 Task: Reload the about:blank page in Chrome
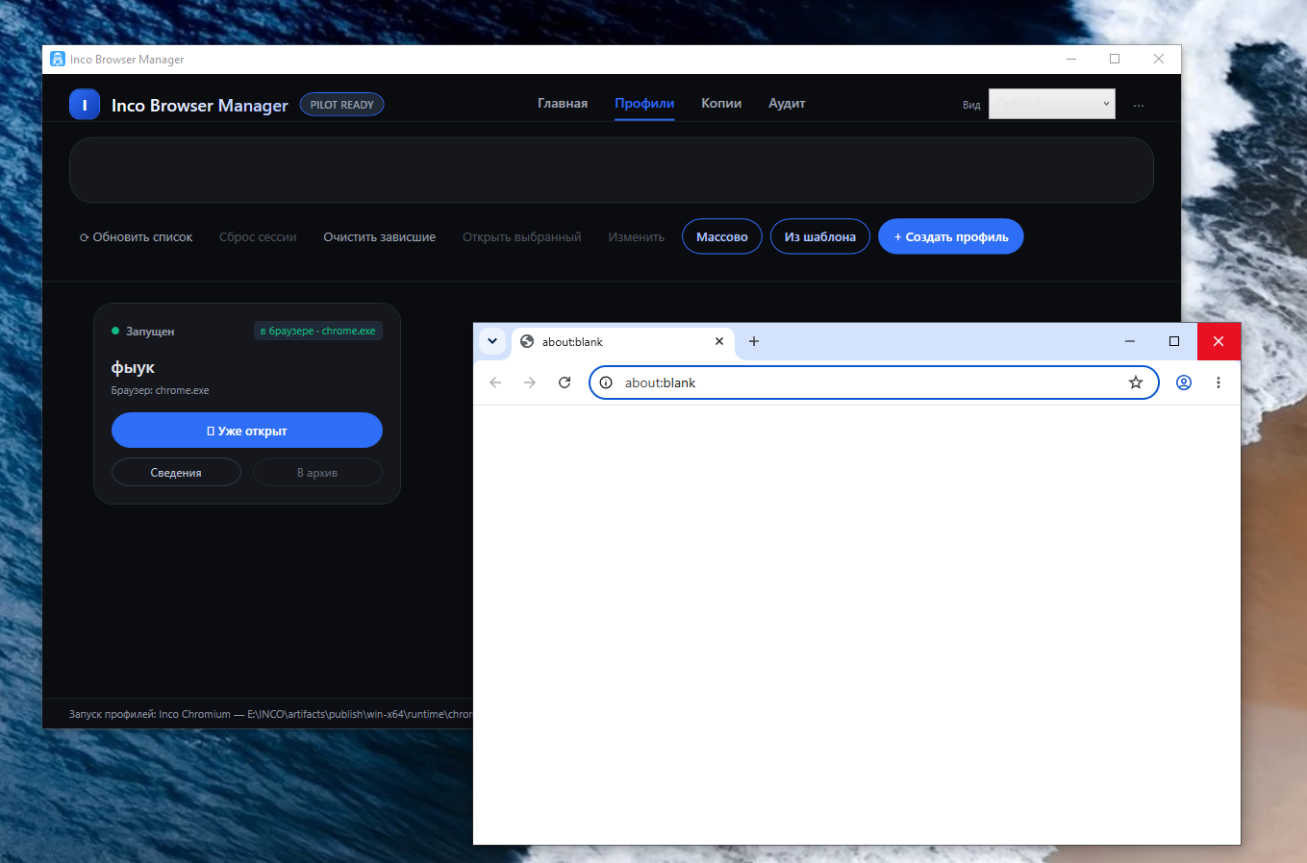point(565,382)
